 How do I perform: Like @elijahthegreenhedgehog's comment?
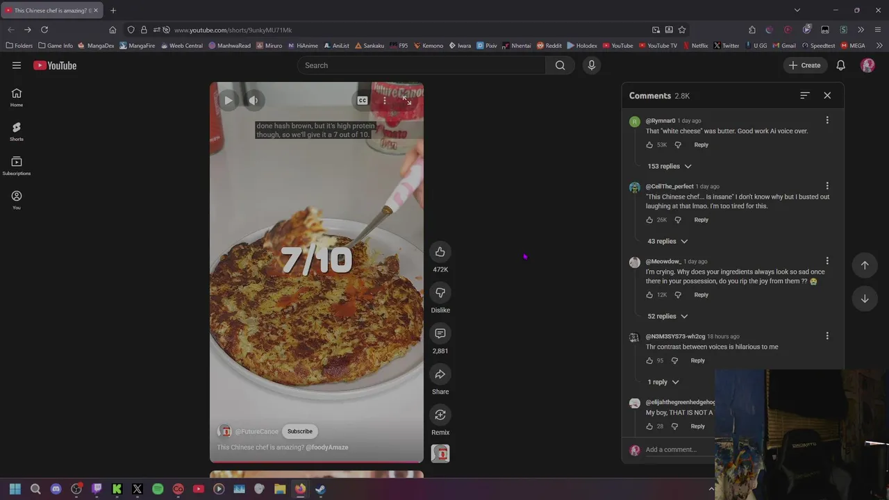click(649, 426)
